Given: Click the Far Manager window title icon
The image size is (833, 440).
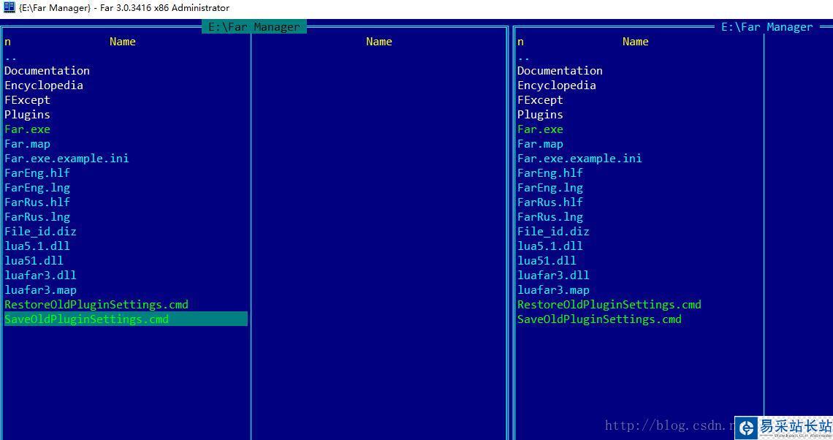Looking at the screenshot, I should pyautogui.click(x=9, y=7).
